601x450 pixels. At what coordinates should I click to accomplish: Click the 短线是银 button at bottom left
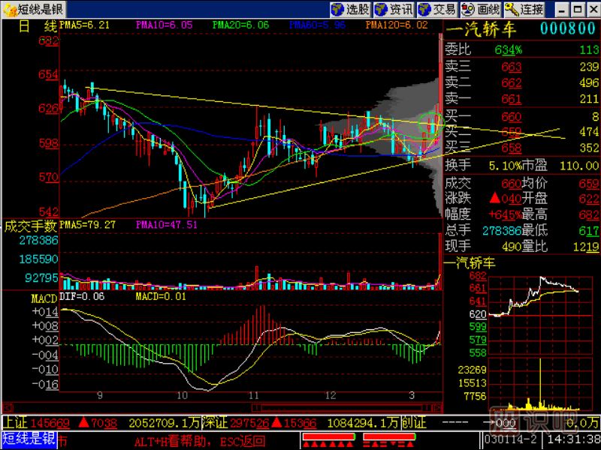(29, 439)
